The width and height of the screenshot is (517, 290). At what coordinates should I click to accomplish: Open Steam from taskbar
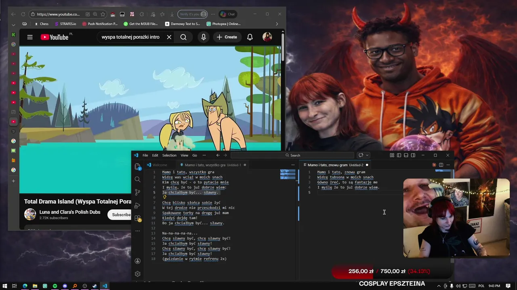pos(95,286)
